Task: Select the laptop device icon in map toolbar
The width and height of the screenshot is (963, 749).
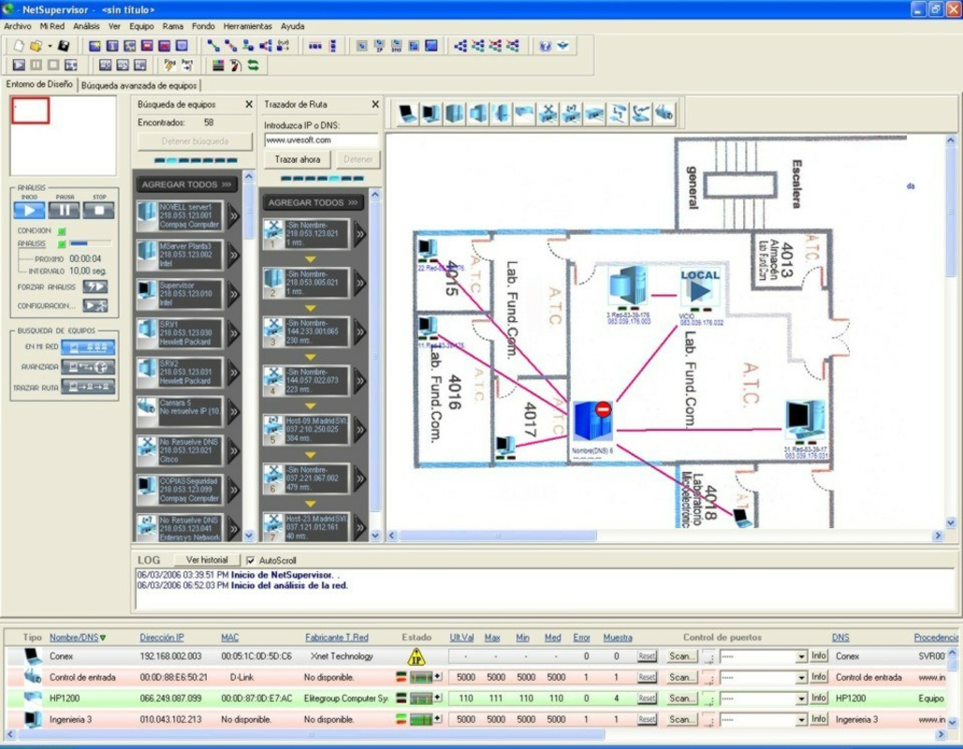Action: coord(407,113)
